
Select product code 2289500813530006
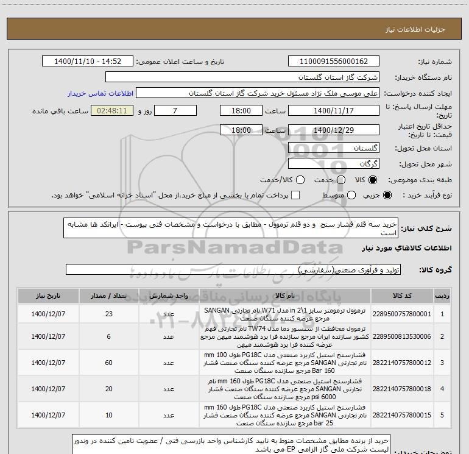click(x=402, y=336)
